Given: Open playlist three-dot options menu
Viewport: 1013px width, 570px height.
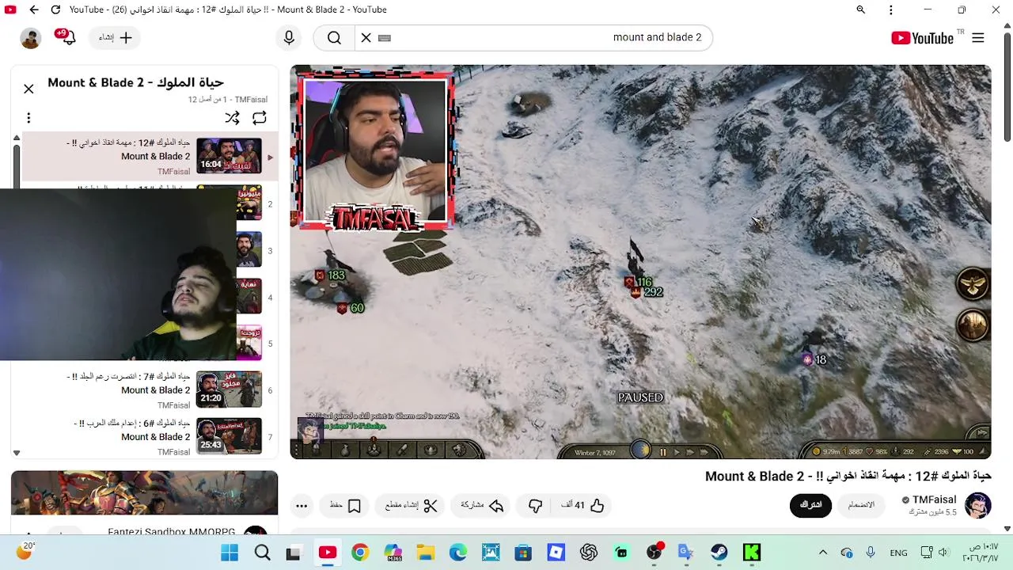Looking at the screenshot, I should point(28,118).
